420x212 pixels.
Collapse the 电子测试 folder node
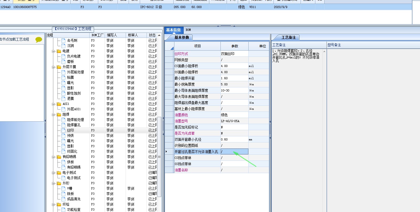pyautogui.click(x=53, y=173)
